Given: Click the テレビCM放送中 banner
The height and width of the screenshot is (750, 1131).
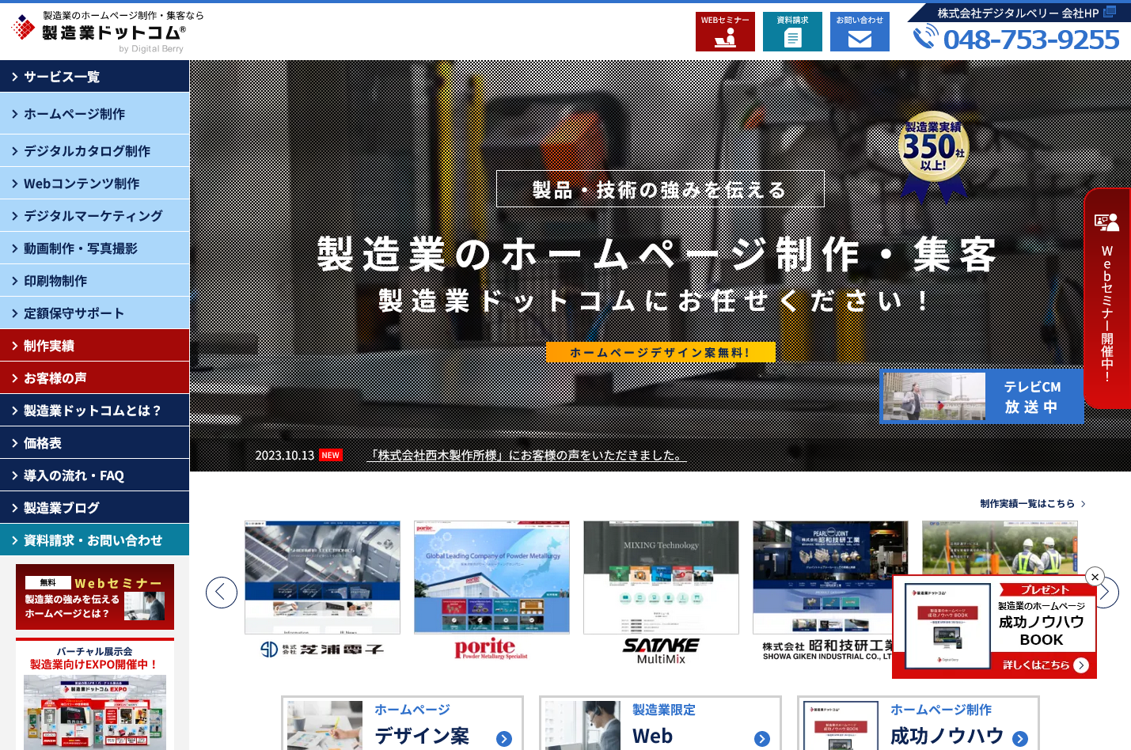Looking at the screenshot, I should (981, 396).
